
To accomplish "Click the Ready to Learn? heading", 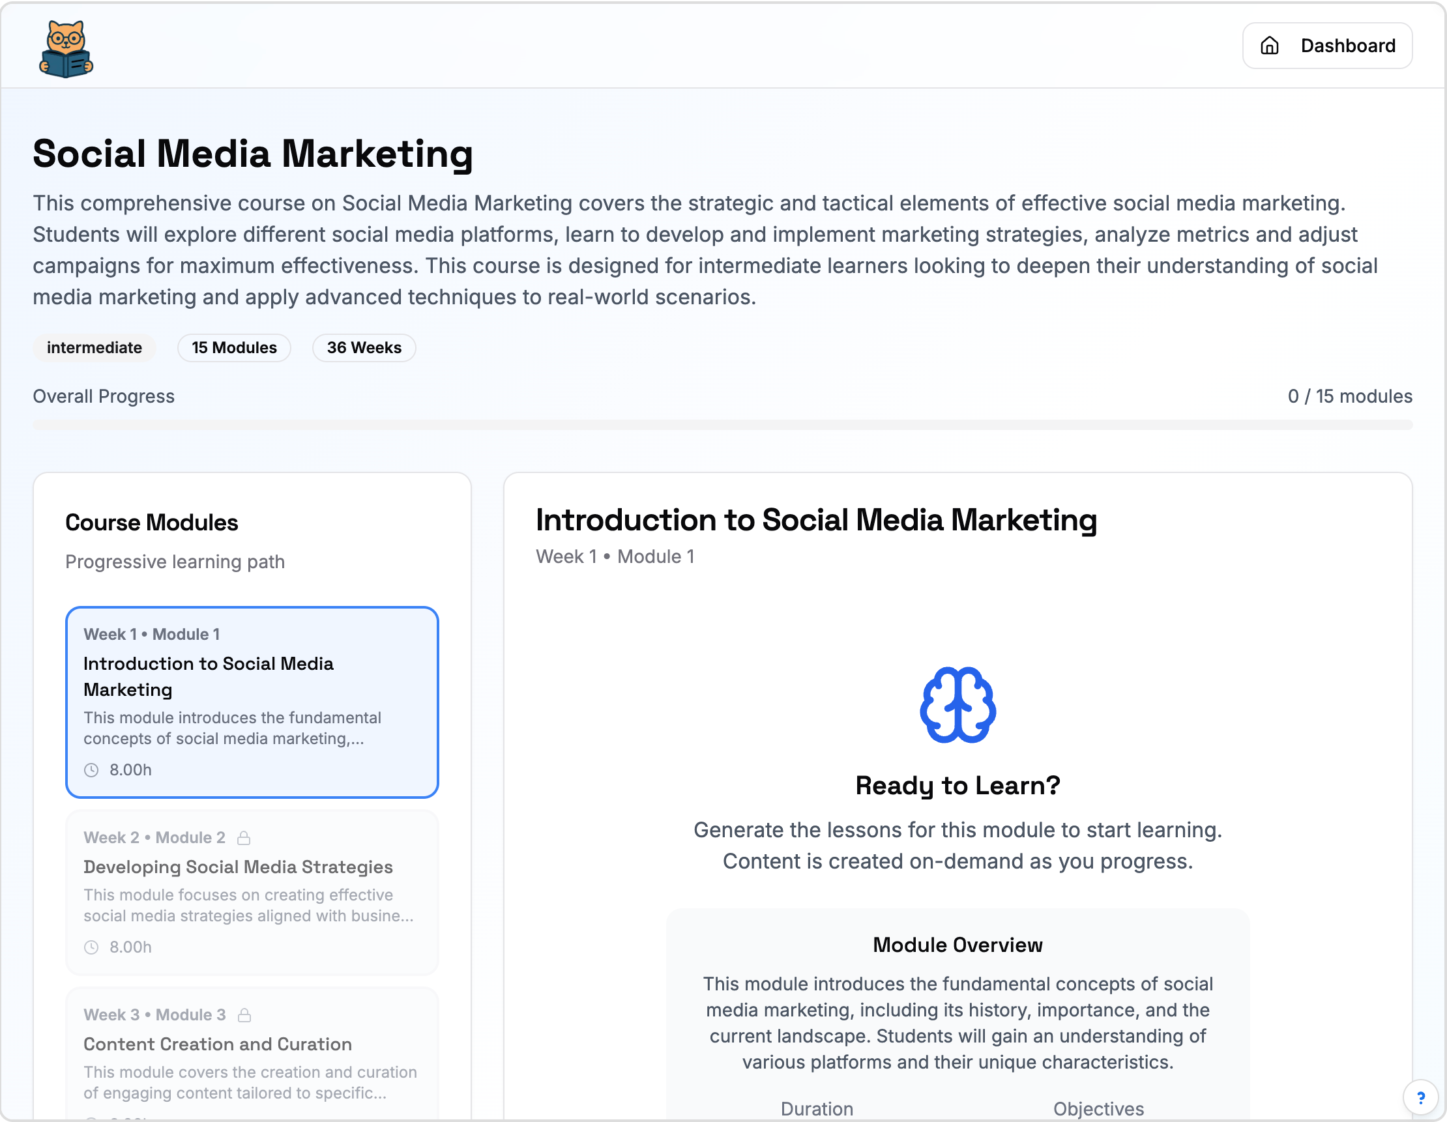I will (x=957, y=786).
